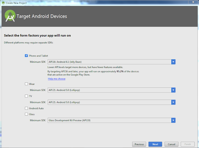The width and height of the screenshot is (199, 148).
Task: Close the Create New Project window
Action: point(193,2)
